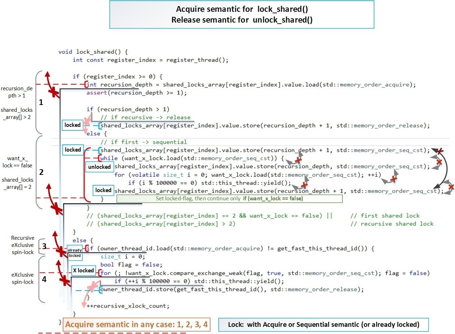Click the region number "2" beside its brace
The height and width of the screenshot is (334, 455).
pos(41,172)
